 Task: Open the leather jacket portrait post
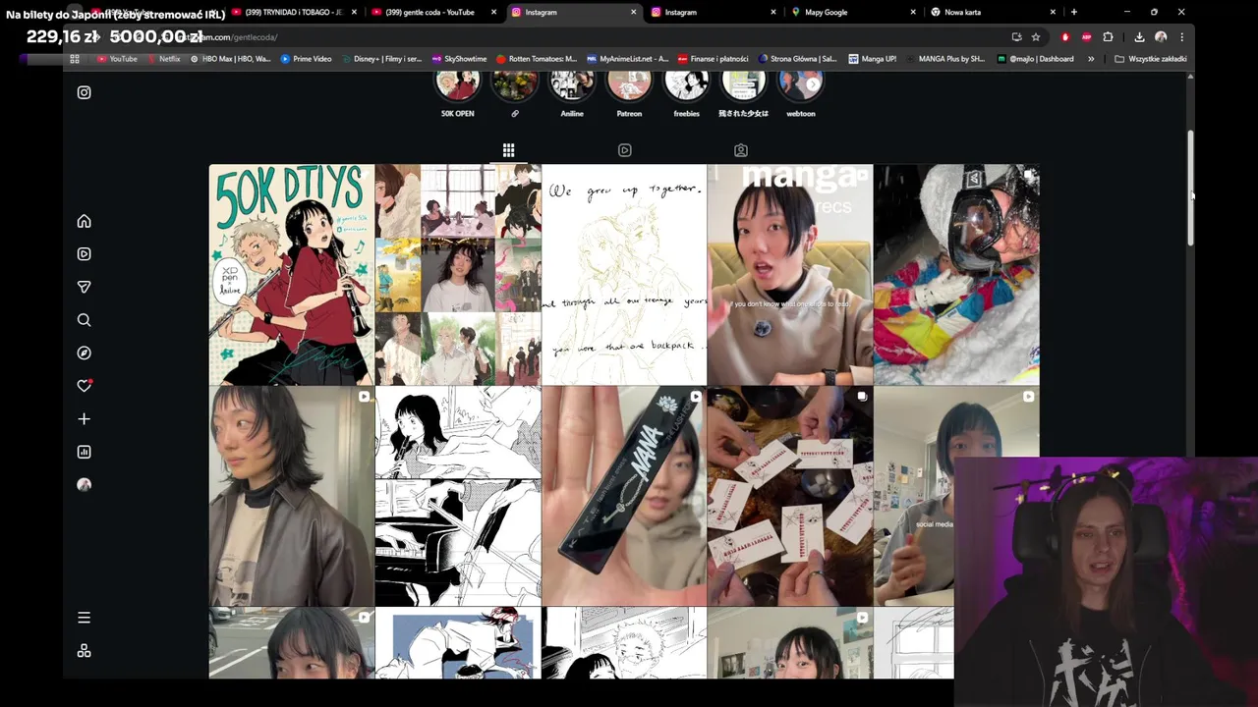(x=291, y=496)
